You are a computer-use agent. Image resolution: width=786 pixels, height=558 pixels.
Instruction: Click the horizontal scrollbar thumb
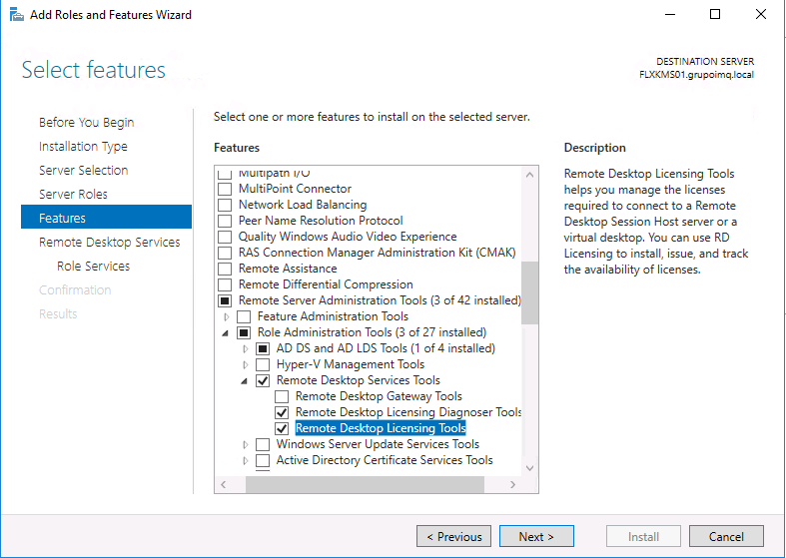tap(365, 484)
